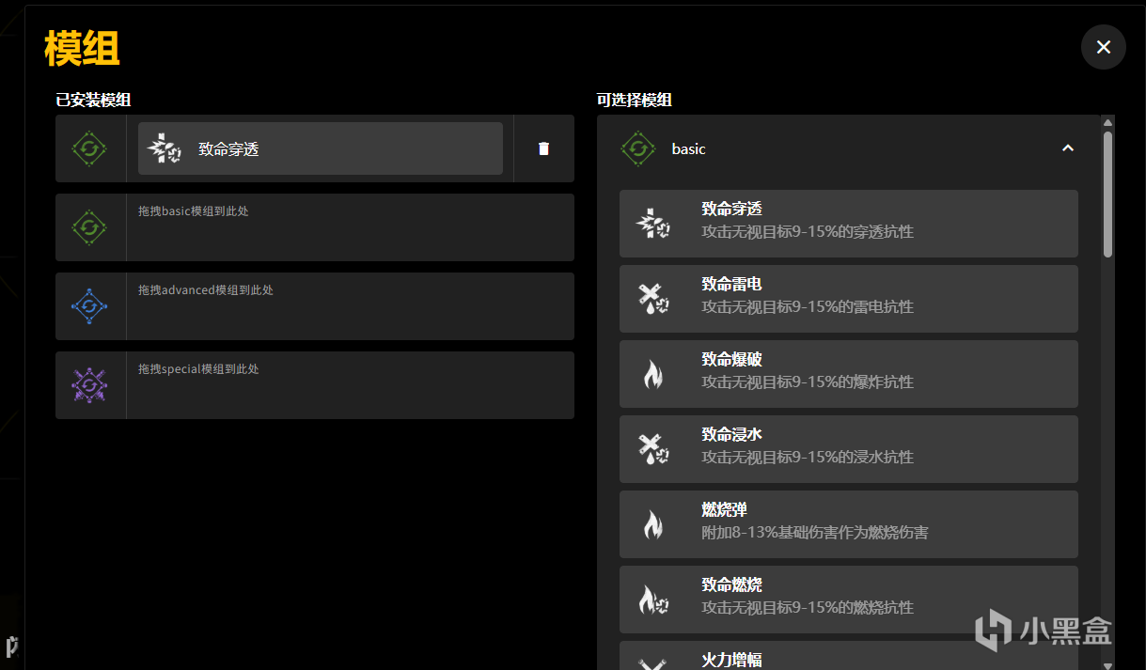
Task: Click the purple special slot icon
Action: click(89, 385)
